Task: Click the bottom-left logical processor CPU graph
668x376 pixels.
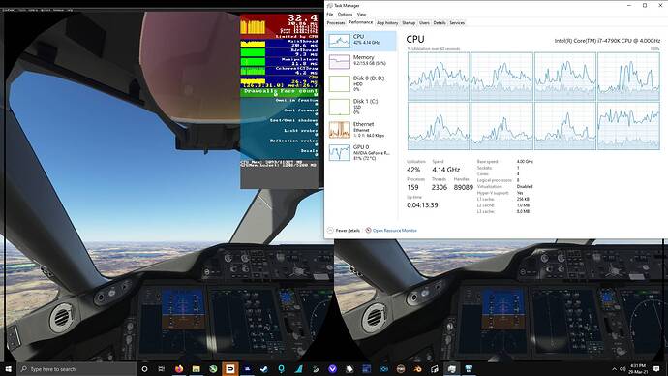Action: pos(439,126)
